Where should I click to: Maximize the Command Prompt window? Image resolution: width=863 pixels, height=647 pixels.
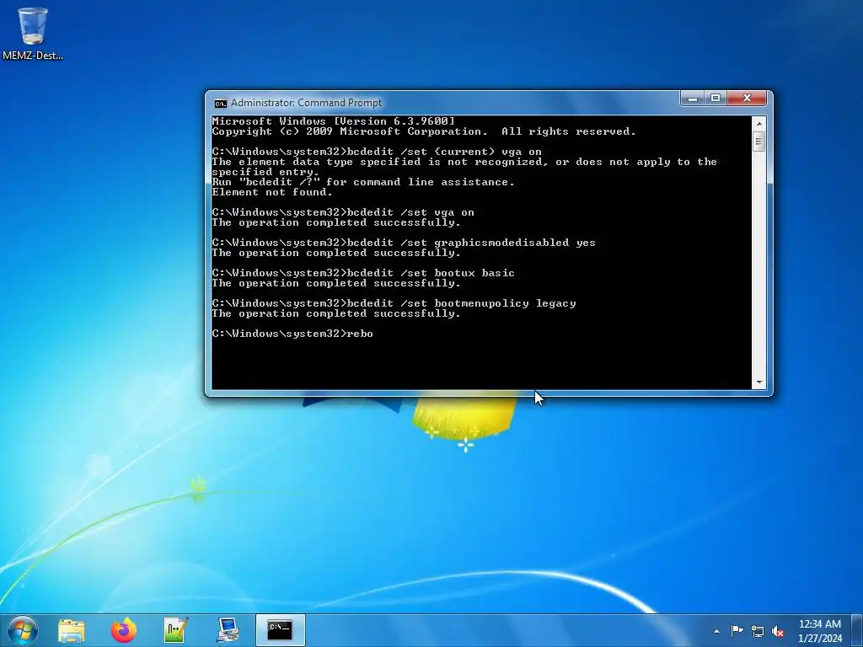[716, 98]
